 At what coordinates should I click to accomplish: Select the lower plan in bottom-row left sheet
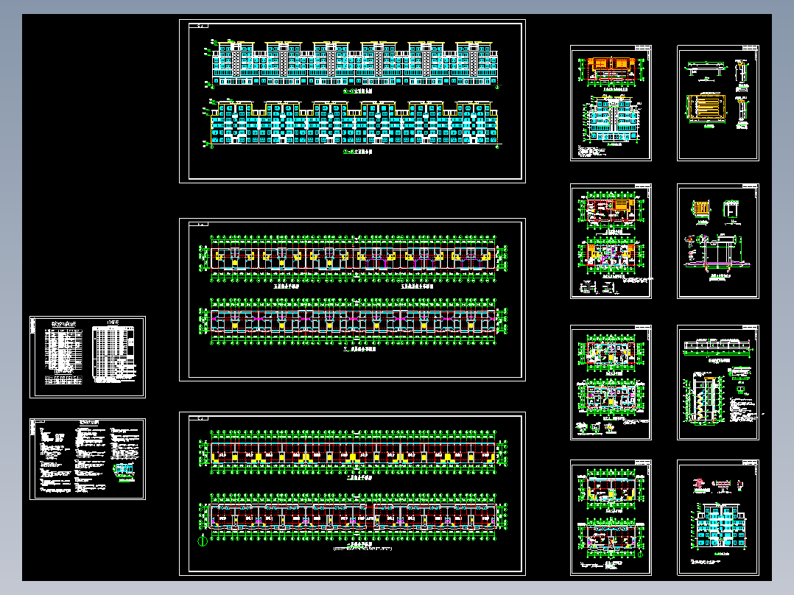click(611, 538)
